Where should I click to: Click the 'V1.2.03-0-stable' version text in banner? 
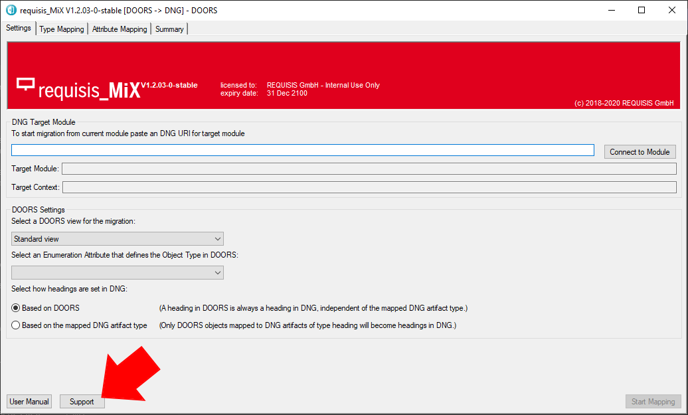169,85
